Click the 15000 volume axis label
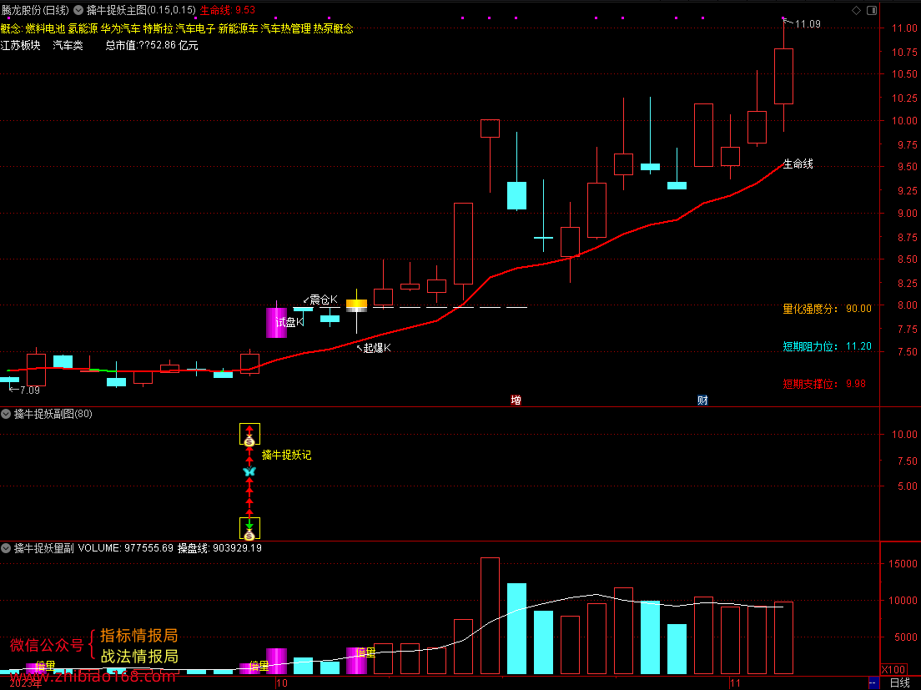The height and width of the screenshot is (690, 921). tap(903, 564)
